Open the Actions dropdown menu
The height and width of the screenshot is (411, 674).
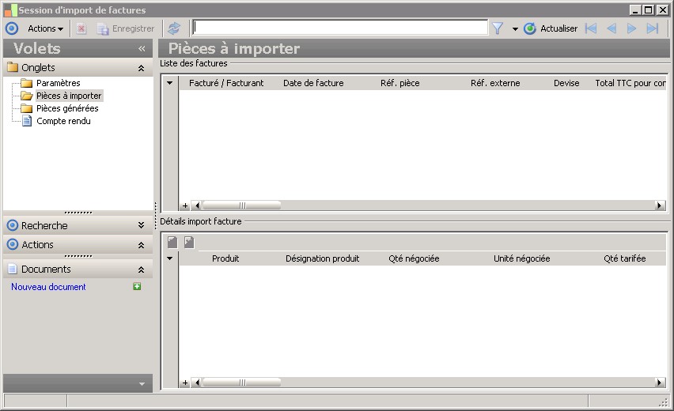(45, 28)
